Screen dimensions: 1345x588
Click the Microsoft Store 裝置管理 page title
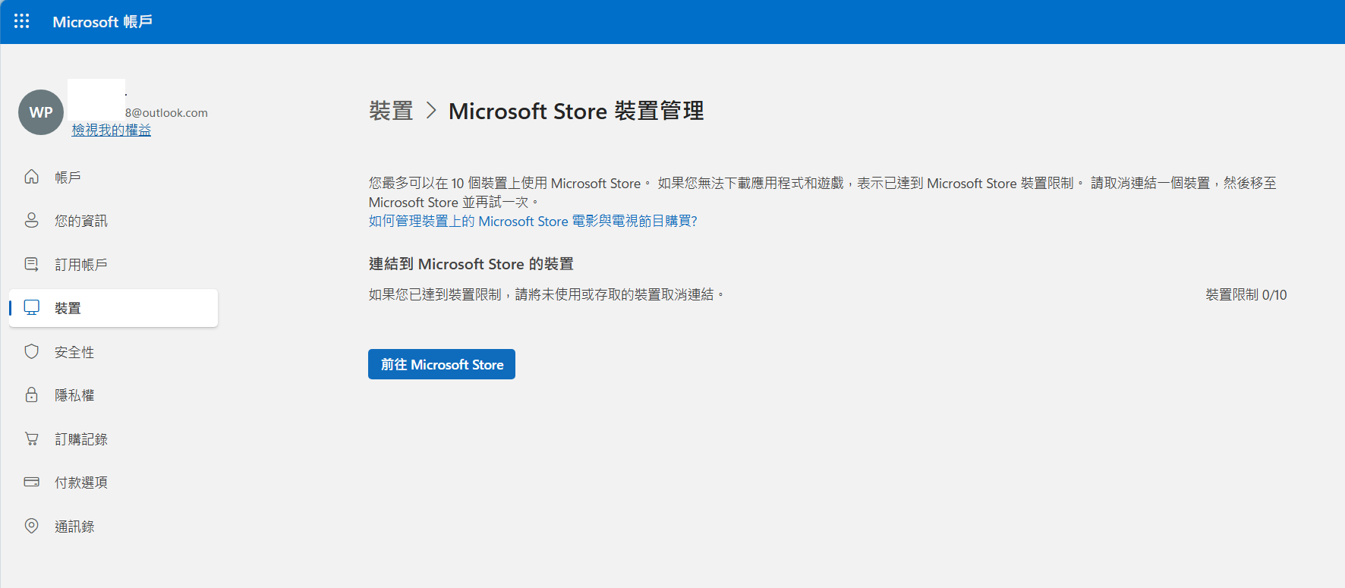[576, 111]
